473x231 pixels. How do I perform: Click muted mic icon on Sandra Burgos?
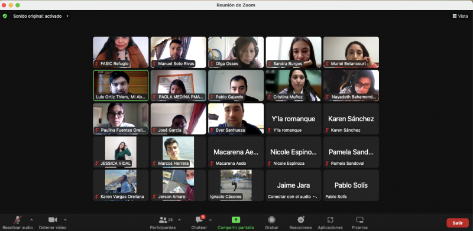270,64
